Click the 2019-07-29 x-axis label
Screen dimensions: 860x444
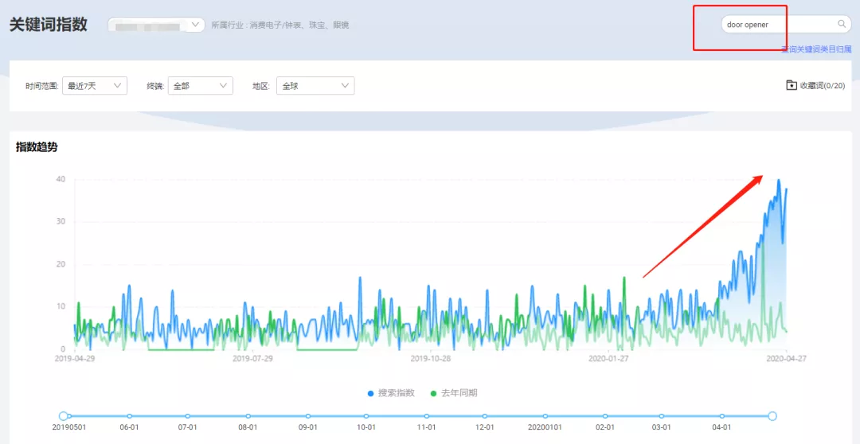(x=253, y=359)
